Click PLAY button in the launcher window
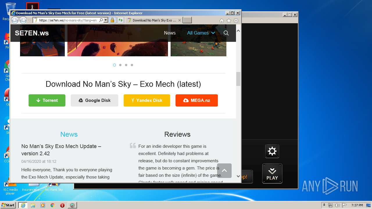The image size is (372, 209). click(272, 174)
